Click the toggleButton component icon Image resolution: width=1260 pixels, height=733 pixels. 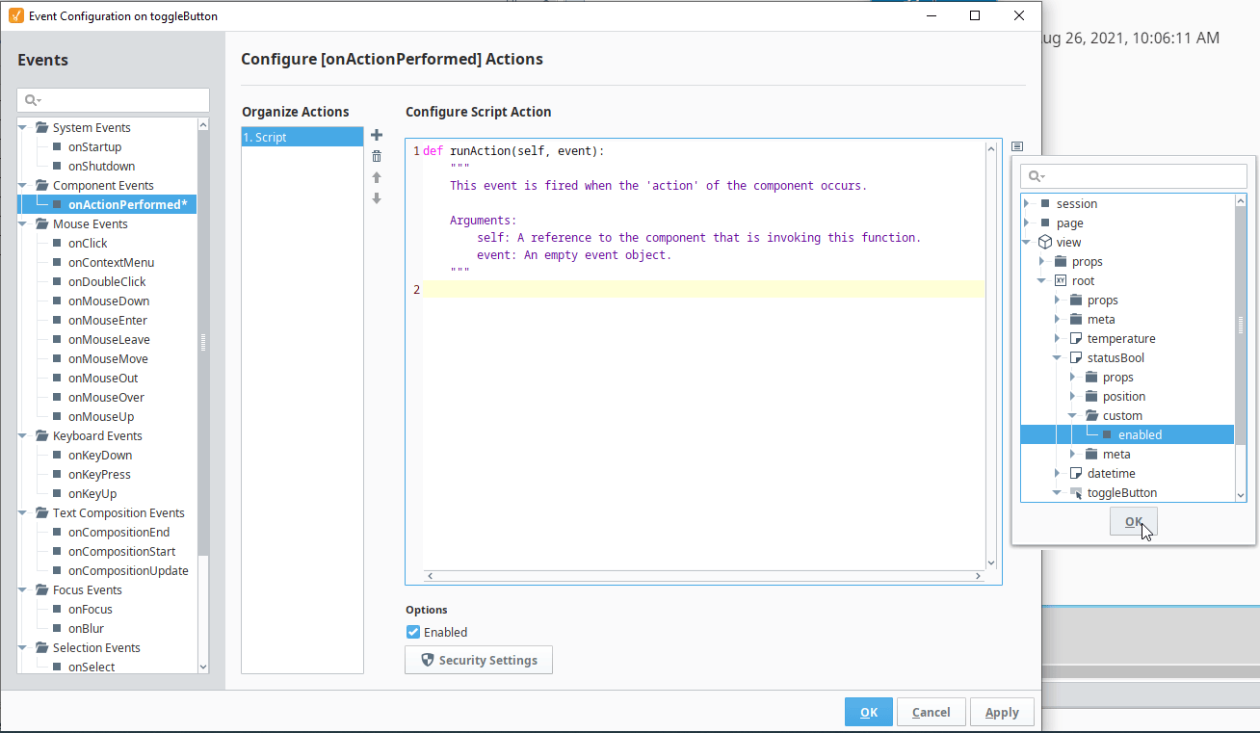[x=1076, y=493]
